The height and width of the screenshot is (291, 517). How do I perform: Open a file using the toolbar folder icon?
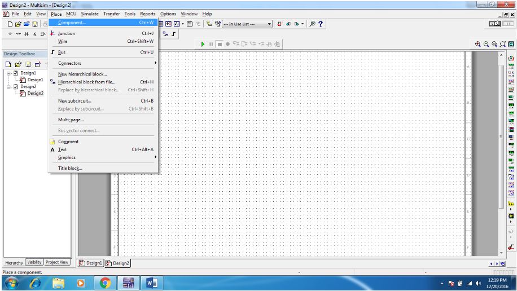pos(18,24)
